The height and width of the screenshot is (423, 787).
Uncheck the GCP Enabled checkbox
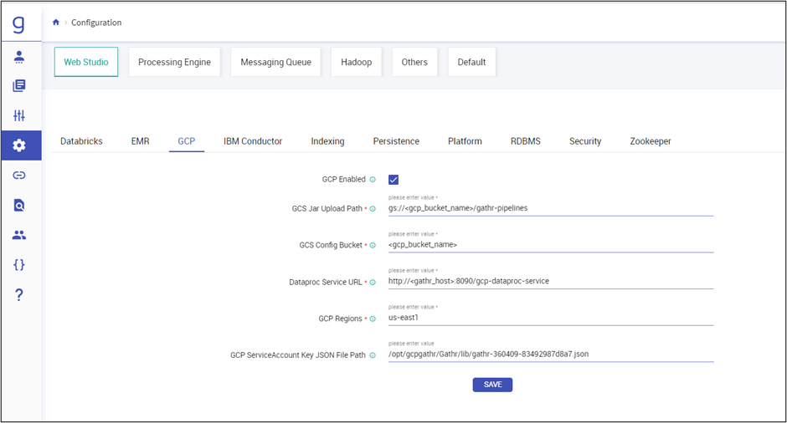click(393, 180)
